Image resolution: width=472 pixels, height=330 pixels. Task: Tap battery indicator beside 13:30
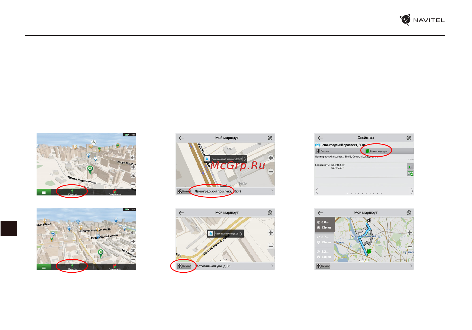(x=127, y=135)
